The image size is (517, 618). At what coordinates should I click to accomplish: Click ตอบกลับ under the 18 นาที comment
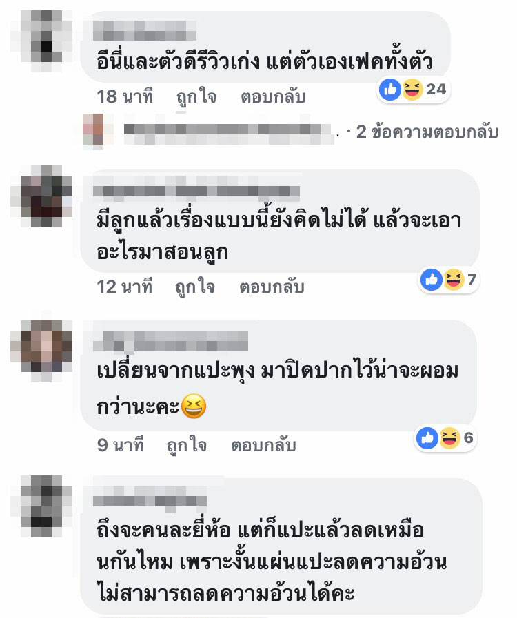(273, 97)
